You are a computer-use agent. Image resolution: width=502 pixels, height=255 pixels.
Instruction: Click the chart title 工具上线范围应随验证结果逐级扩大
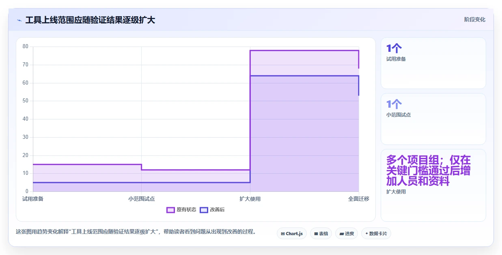click(x=90, y=20)
